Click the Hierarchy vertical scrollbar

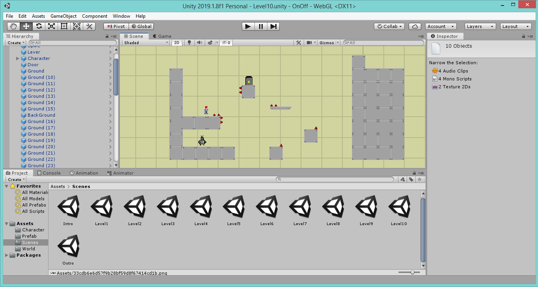pyautogui.click(x=116, y=77)
